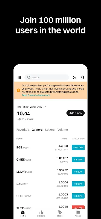
Task: Tap the +3.18% change badge for GMEE
Action: (78, 160)
